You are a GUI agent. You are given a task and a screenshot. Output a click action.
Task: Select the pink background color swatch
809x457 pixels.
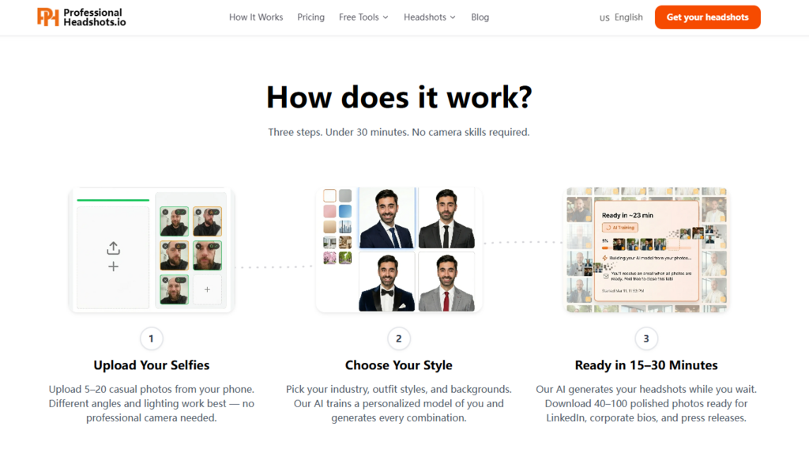329,211
